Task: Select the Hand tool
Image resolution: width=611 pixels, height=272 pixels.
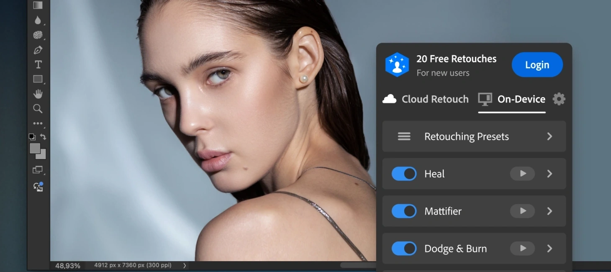Action: pyautogui.click(x=38, y=94)
